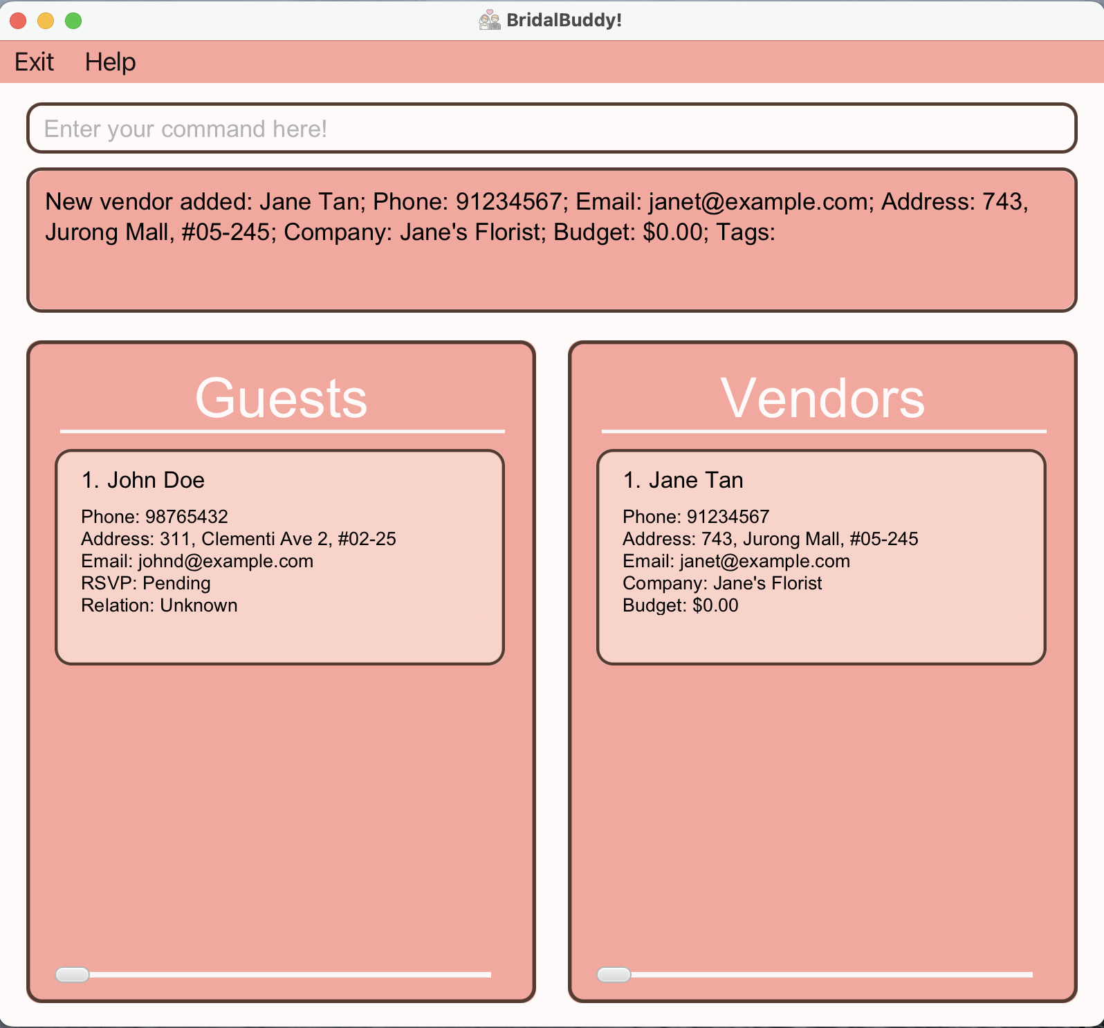This screenshot has width=1104, height=1028.
Task: Click the '1. John Doe' name text
Action: pyautogui.click(x=143, y=480)
